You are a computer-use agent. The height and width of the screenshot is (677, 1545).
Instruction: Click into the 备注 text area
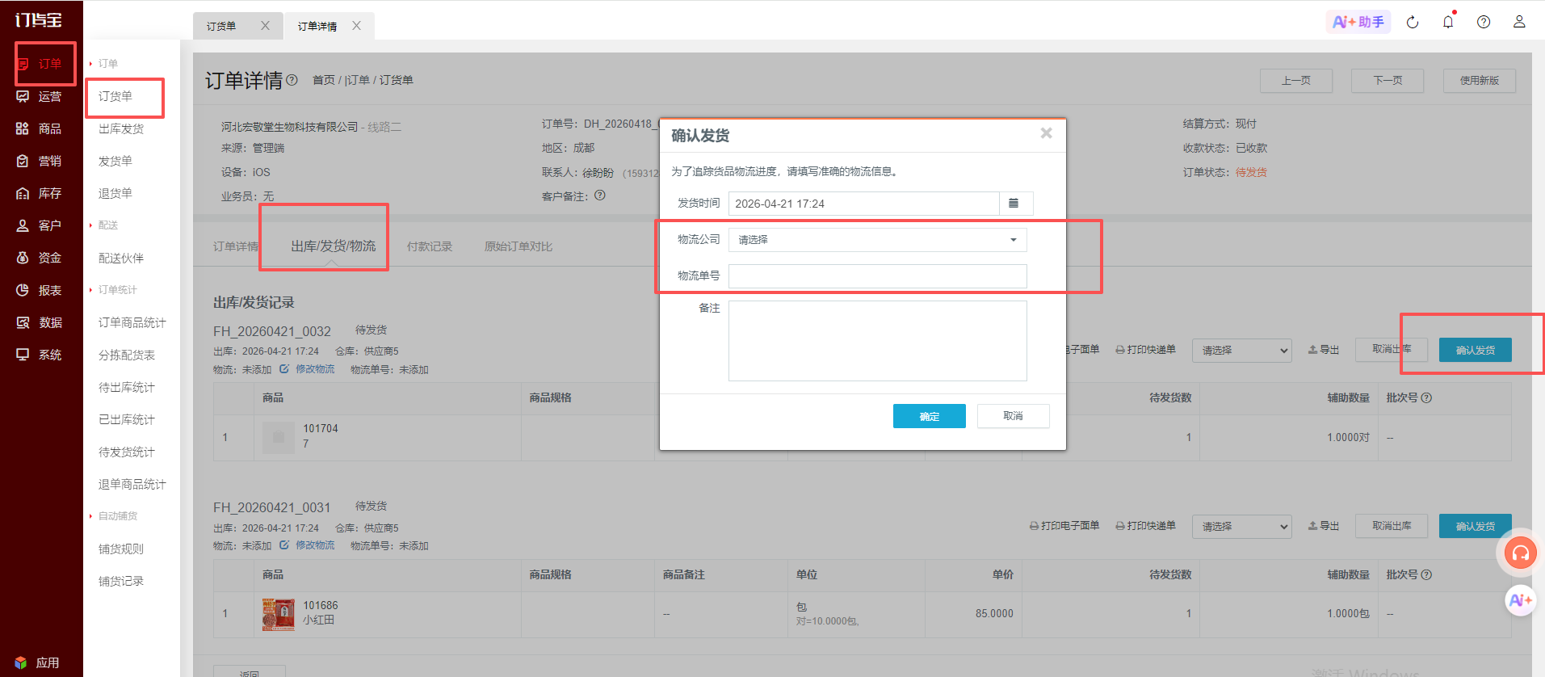(878, 341)
